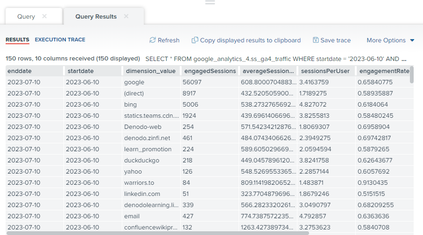Open the RESULTS sub-tab

[18, 40]
